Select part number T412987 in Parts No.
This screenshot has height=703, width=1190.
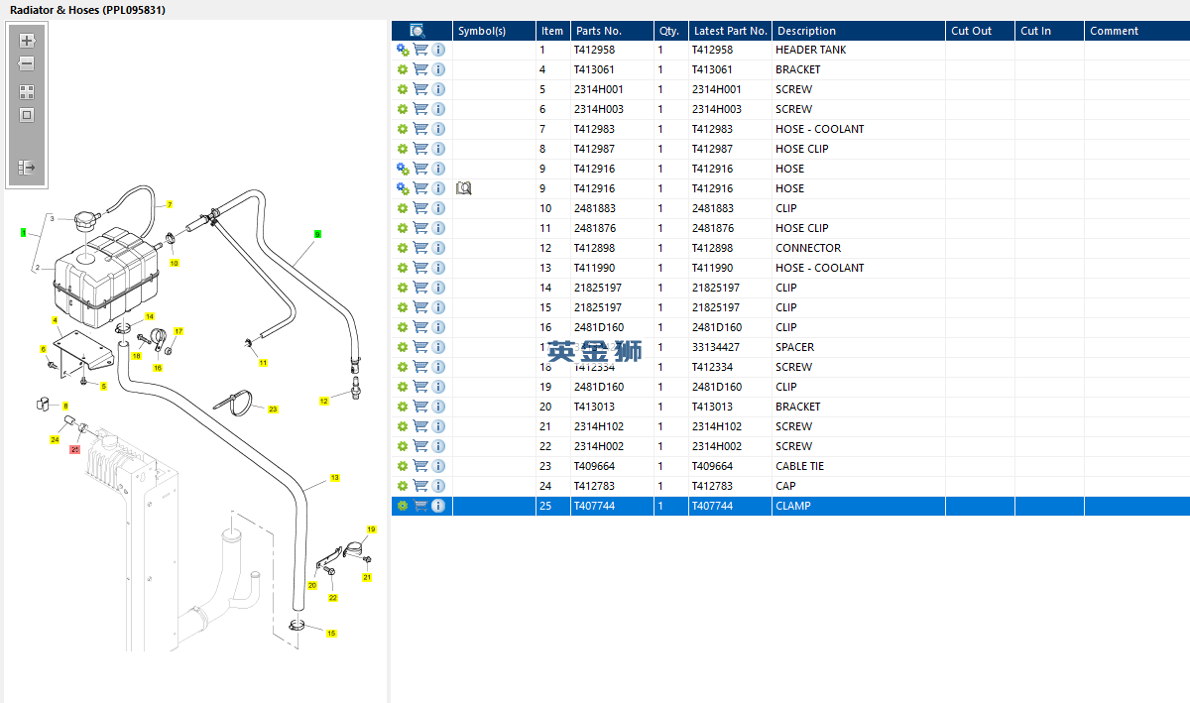point(594,149)
